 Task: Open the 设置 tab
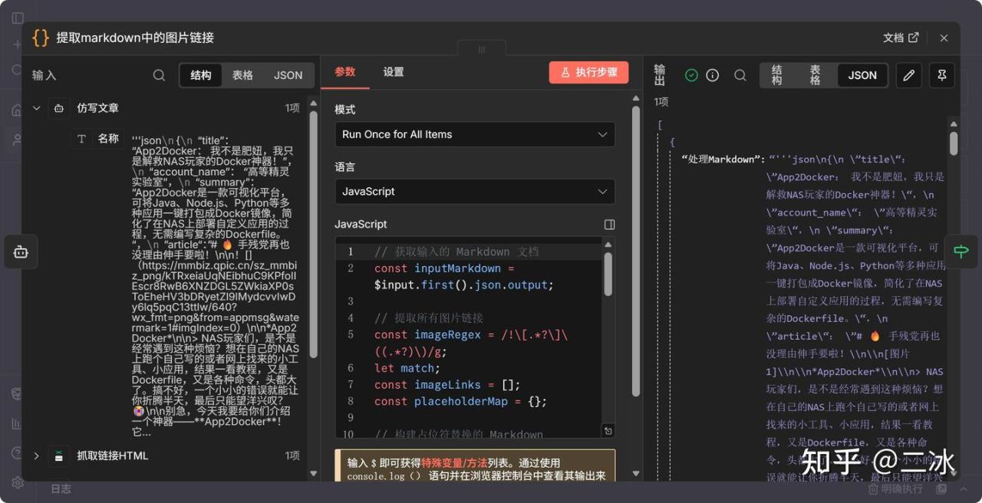pos(394,72)
